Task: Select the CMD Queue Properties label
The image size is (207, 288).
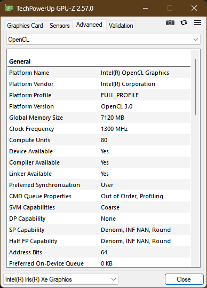Action: 40,196
